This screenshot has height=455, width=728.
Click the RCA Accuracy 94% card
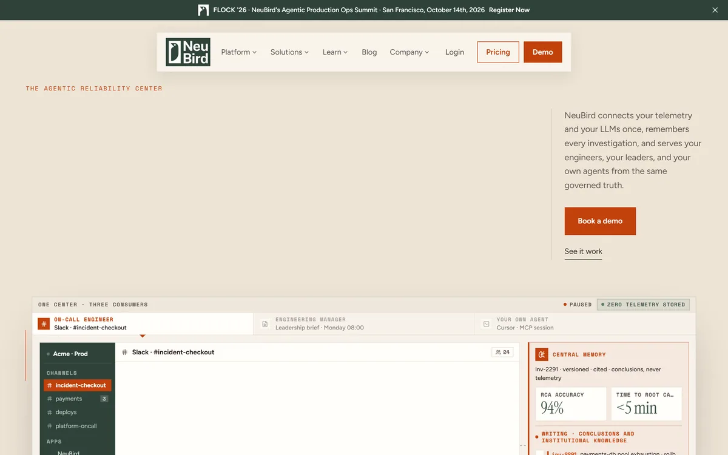pos(571,404)
